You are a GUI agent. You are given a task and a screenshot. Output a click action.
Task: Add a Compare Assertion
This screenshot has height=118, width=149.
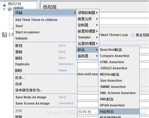coord(119,56)
